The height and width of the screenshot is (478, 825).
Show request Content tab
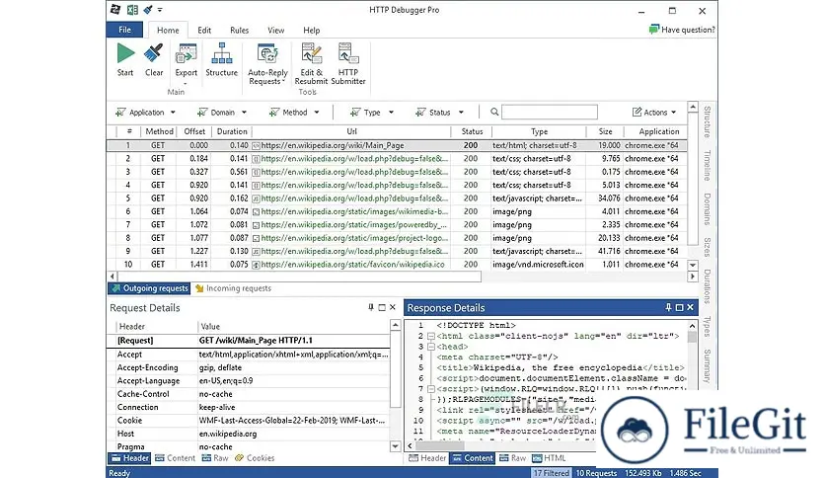point(175,458)
